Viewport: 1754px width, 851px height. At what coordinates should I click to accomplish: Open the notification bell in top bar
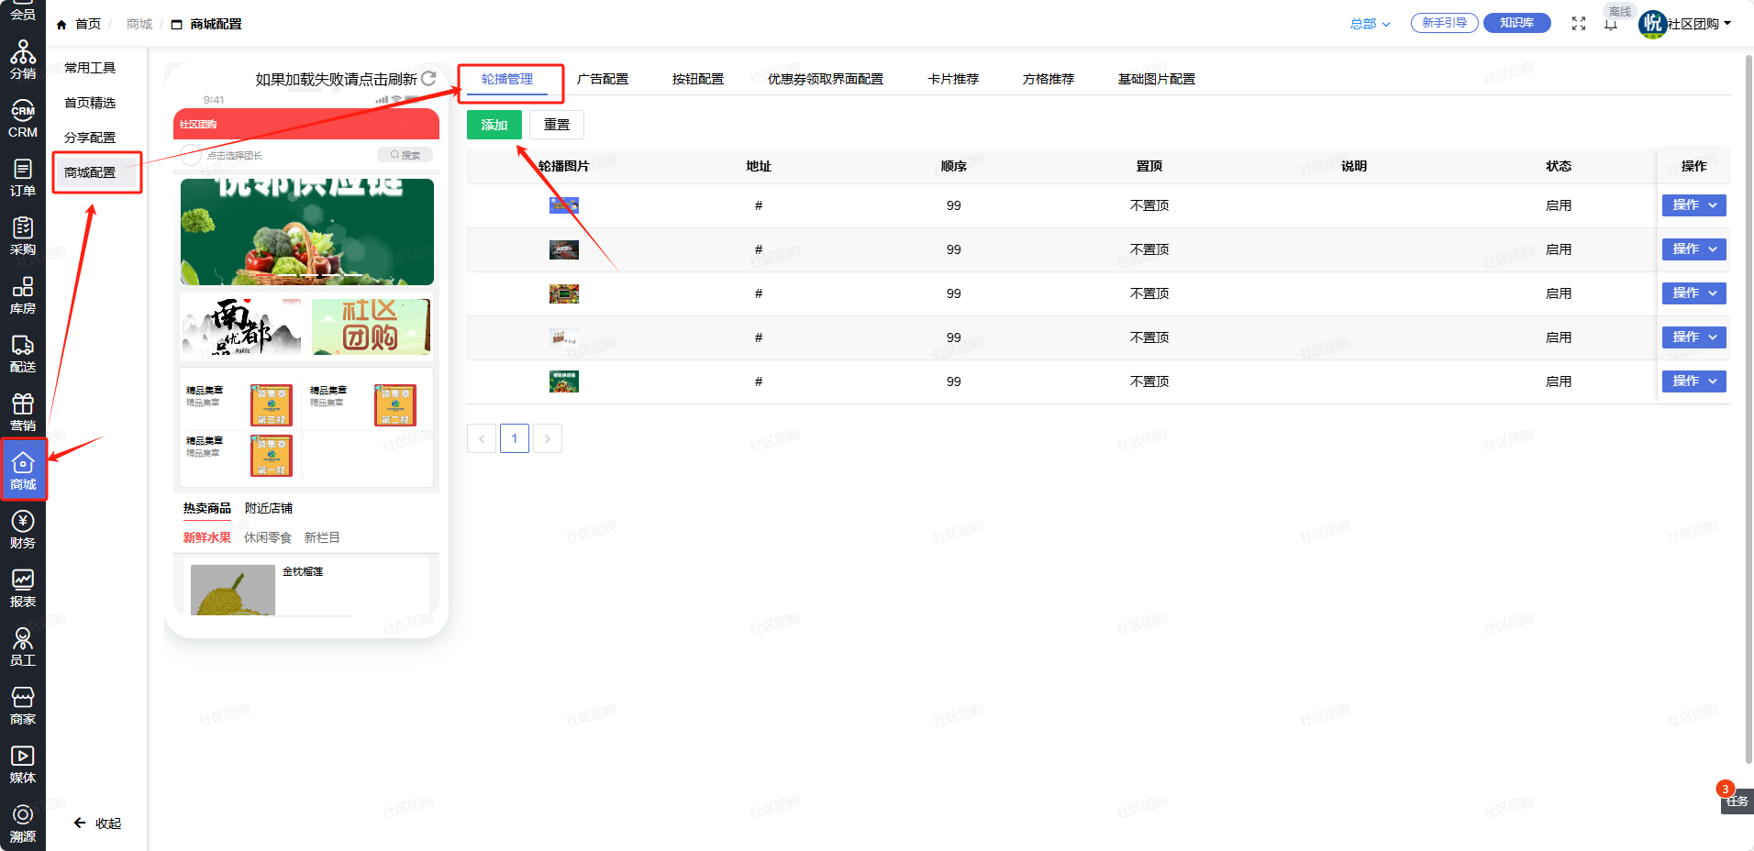pyautogui.click(x=1611, y=24)
